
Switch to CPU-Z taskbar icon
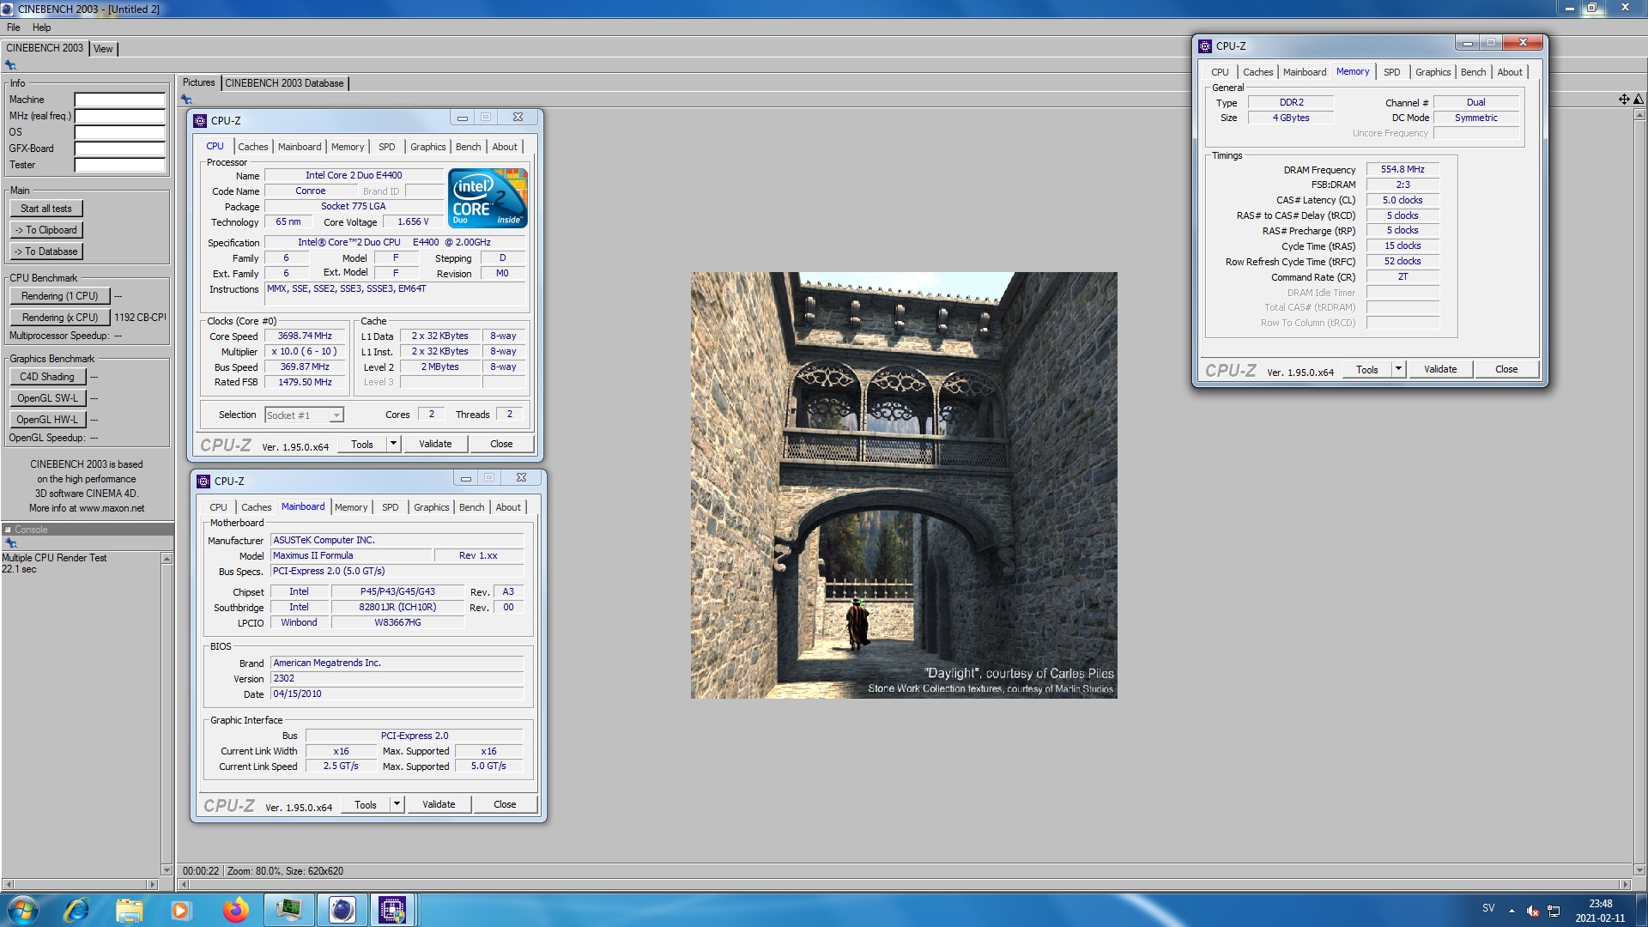tap(392, 910)
